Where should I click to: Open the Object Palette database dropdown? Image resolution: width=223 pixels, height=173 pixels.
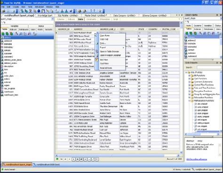pos(222,18)
